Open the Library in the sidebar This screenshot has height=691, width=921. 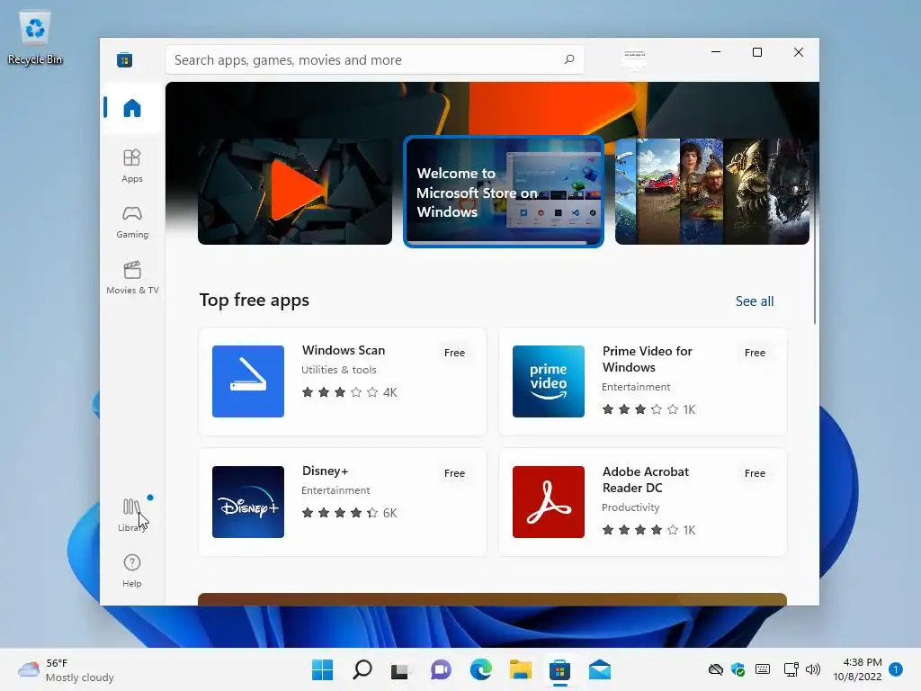point(132,515)
